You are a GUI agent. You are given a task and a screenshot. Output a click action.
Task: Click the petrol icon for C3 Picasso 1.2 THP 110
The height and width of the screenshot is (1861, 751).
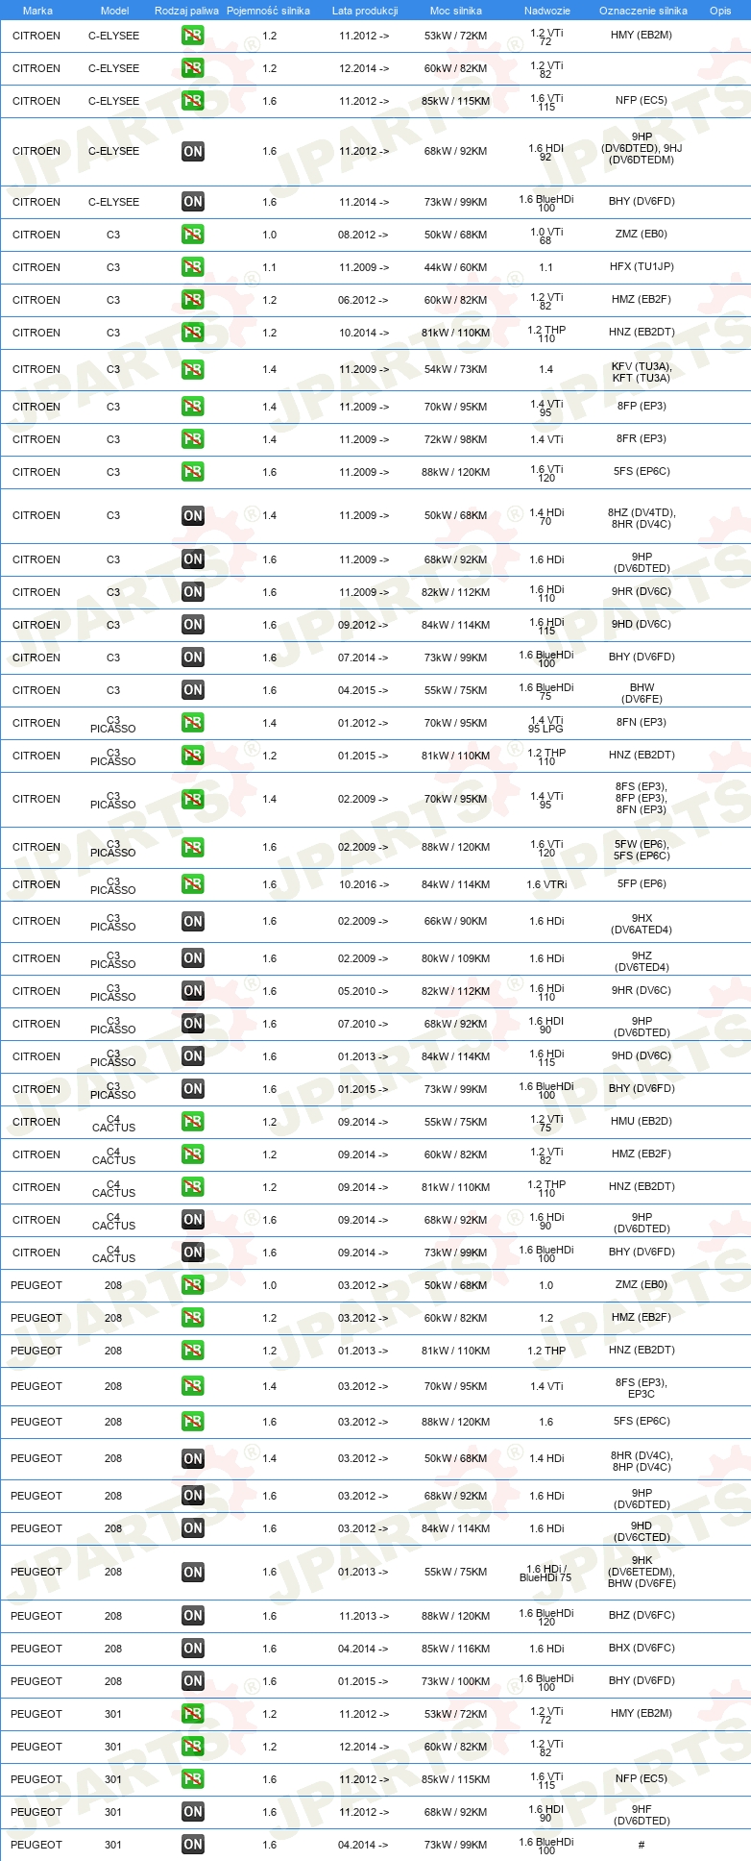point(193,756)
